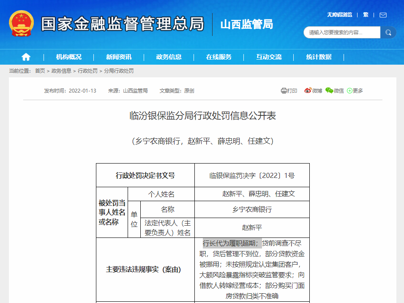Screen dimensions: 404x303
Task: Click the 微博 share label
Action: [317, 91]
